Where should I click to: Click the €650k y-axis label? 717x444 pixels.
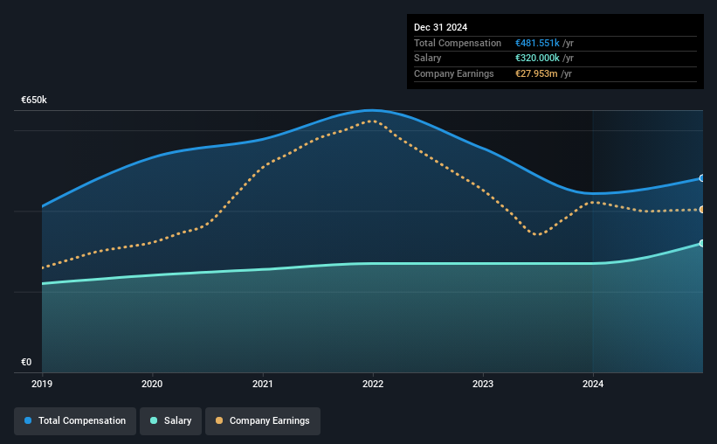34,100
